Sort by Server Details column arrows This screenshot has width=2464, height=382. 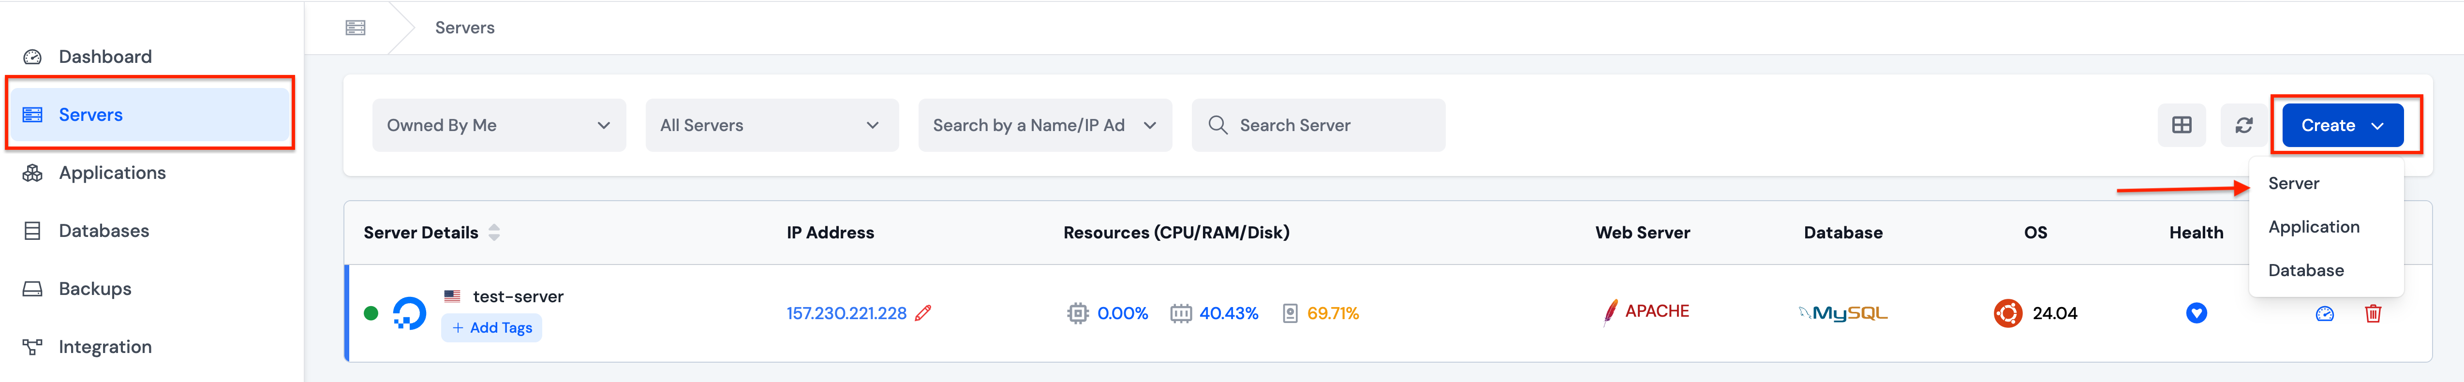493,233
